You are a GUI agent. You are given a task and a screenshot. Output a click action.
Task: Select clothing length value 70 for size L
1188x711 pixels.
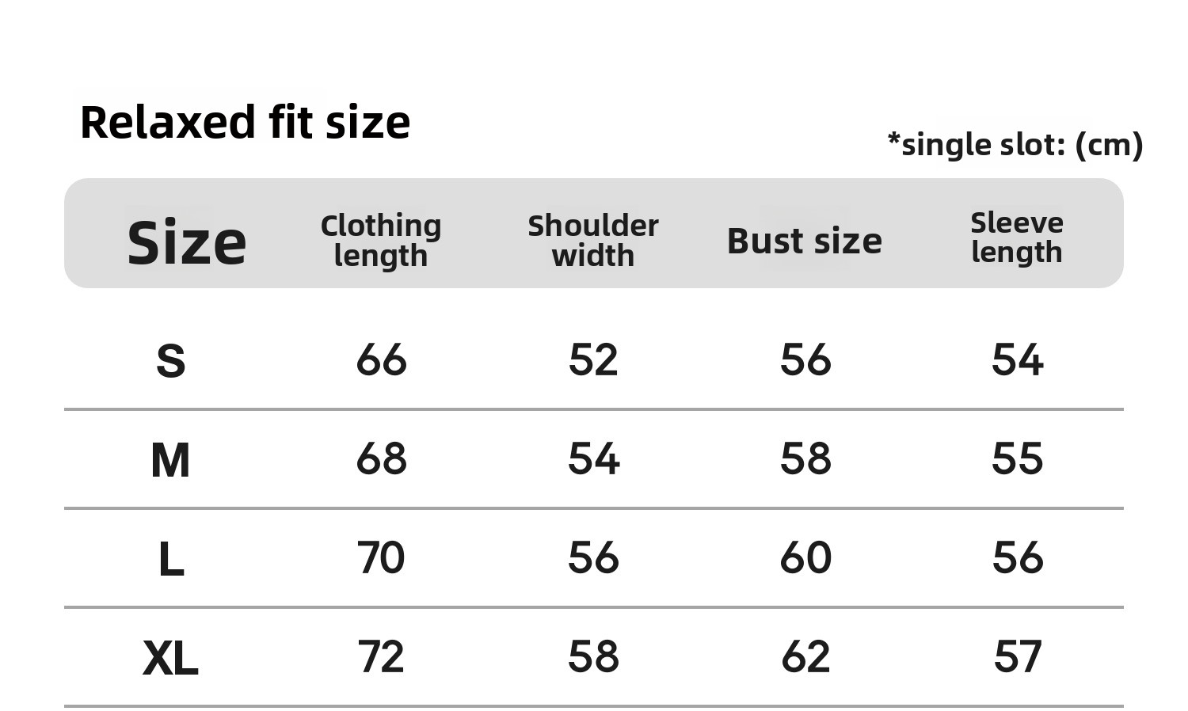pos(381,558)
